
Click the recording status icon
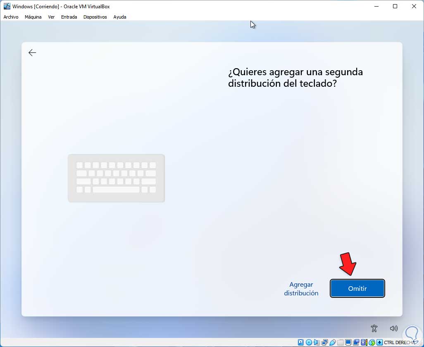pyautogui.click(x=356, y=342)
